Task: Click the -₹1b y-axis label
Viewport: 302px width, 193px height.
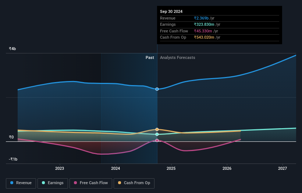Action: pos(13,159)
